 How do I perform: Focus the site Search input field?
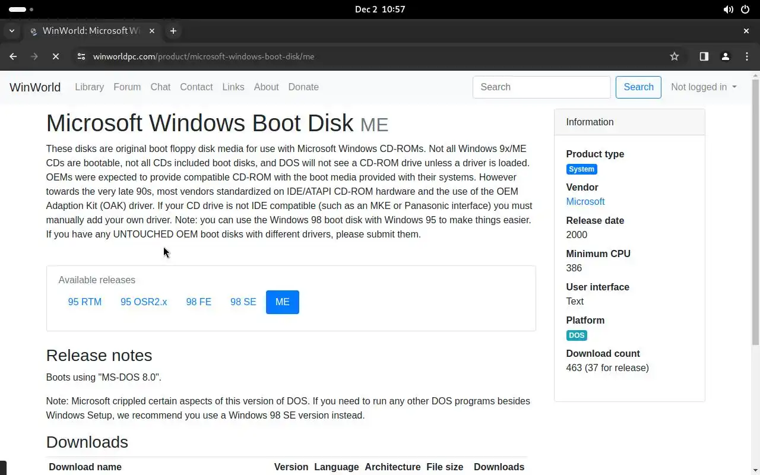[541, 87]
